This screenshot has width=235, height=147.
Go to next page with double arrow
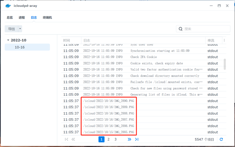(129, 139)
